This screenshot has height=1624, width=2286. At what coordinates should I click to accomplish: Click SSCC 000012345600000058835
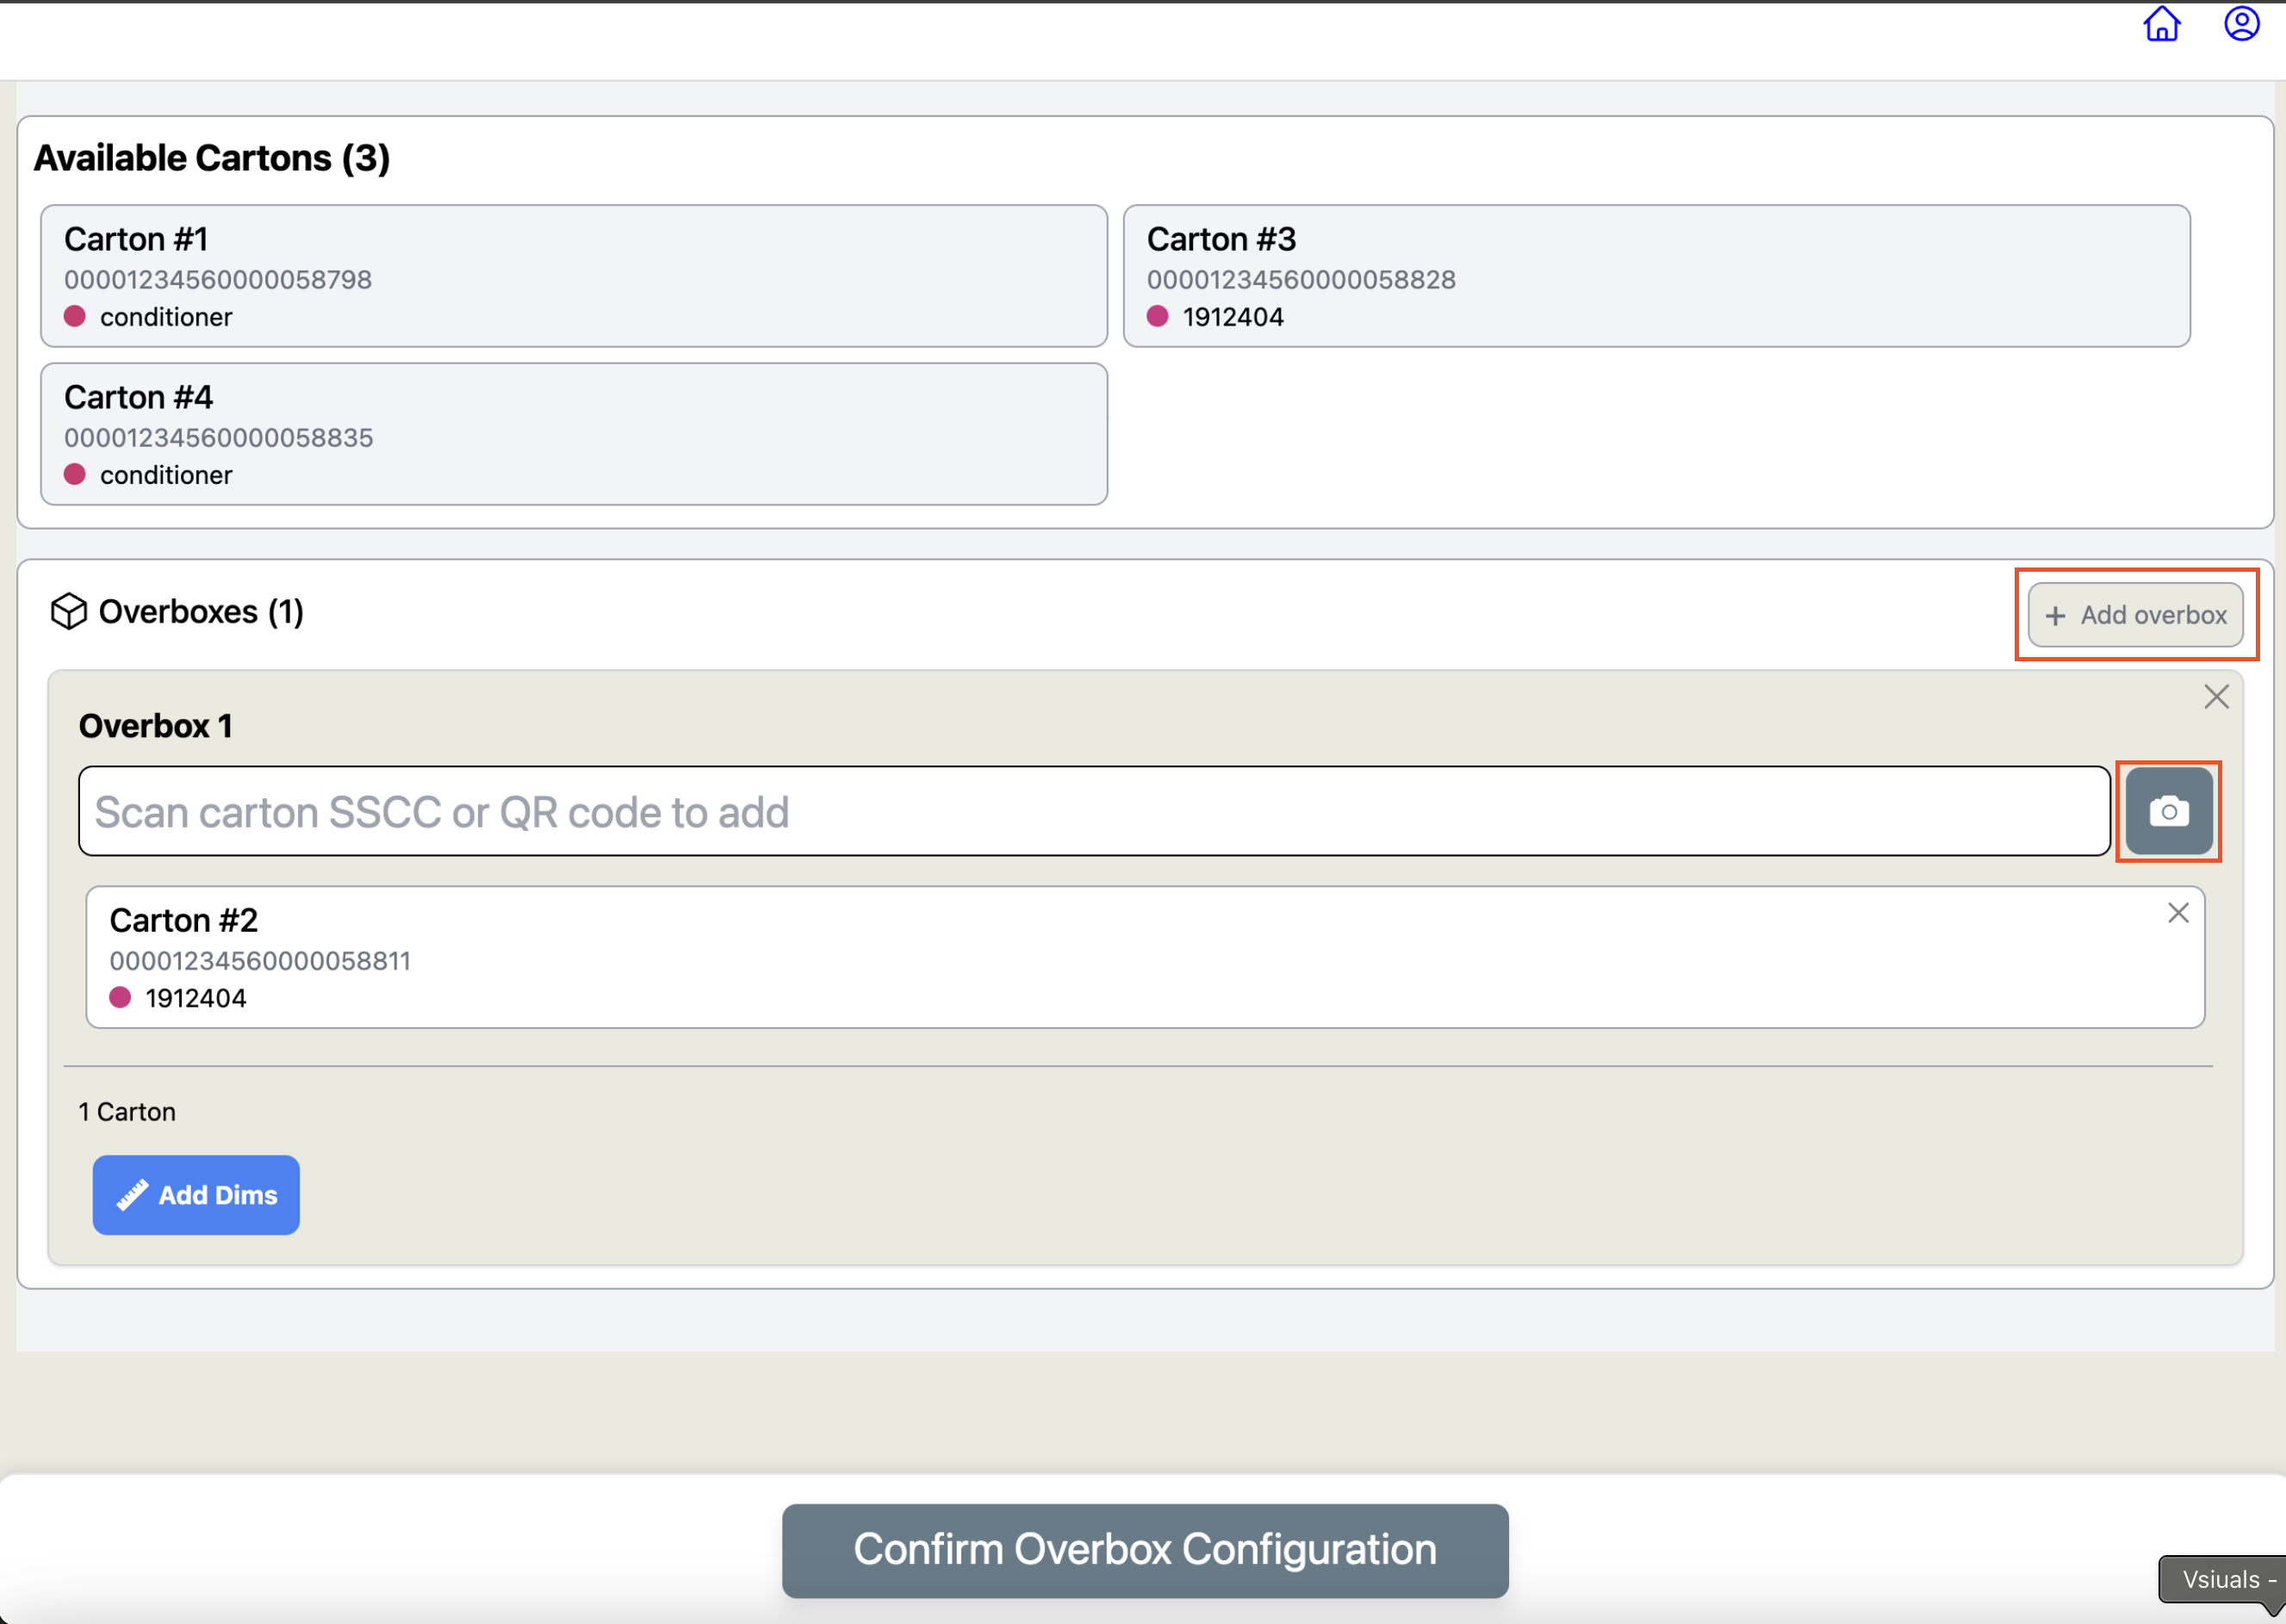218,438
